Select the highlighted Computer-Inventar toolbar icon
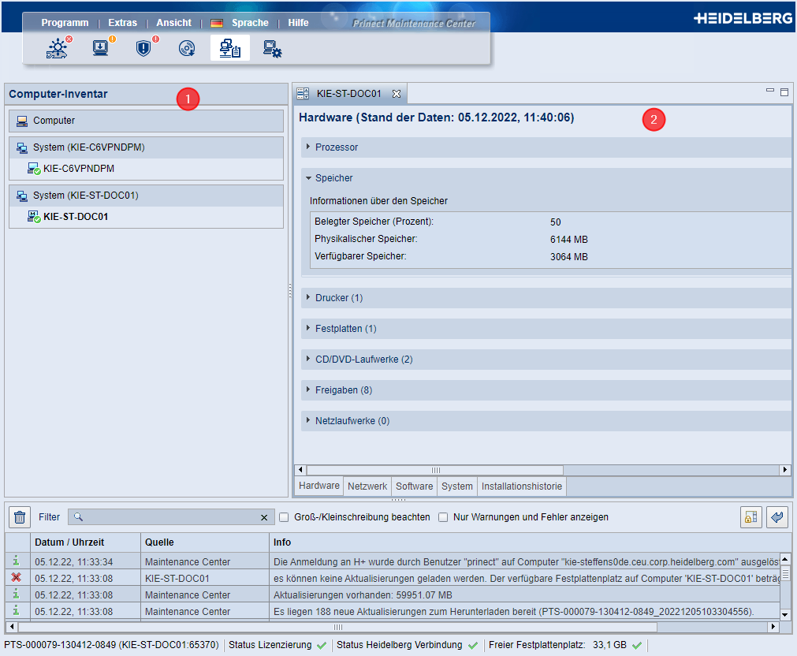 tap(229, 48)
